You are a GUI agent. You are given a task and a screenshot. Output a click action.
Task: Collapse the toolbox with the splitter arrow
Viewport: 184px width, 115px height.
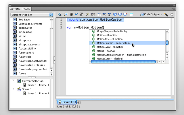coord(32,77)
